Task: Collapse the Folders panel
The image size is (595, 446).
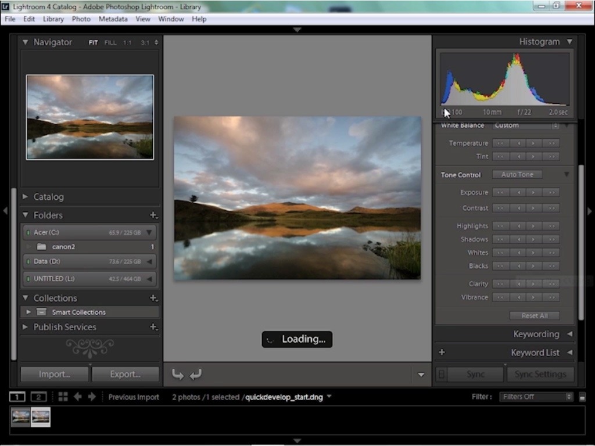Action: click(x=25, y=215)
